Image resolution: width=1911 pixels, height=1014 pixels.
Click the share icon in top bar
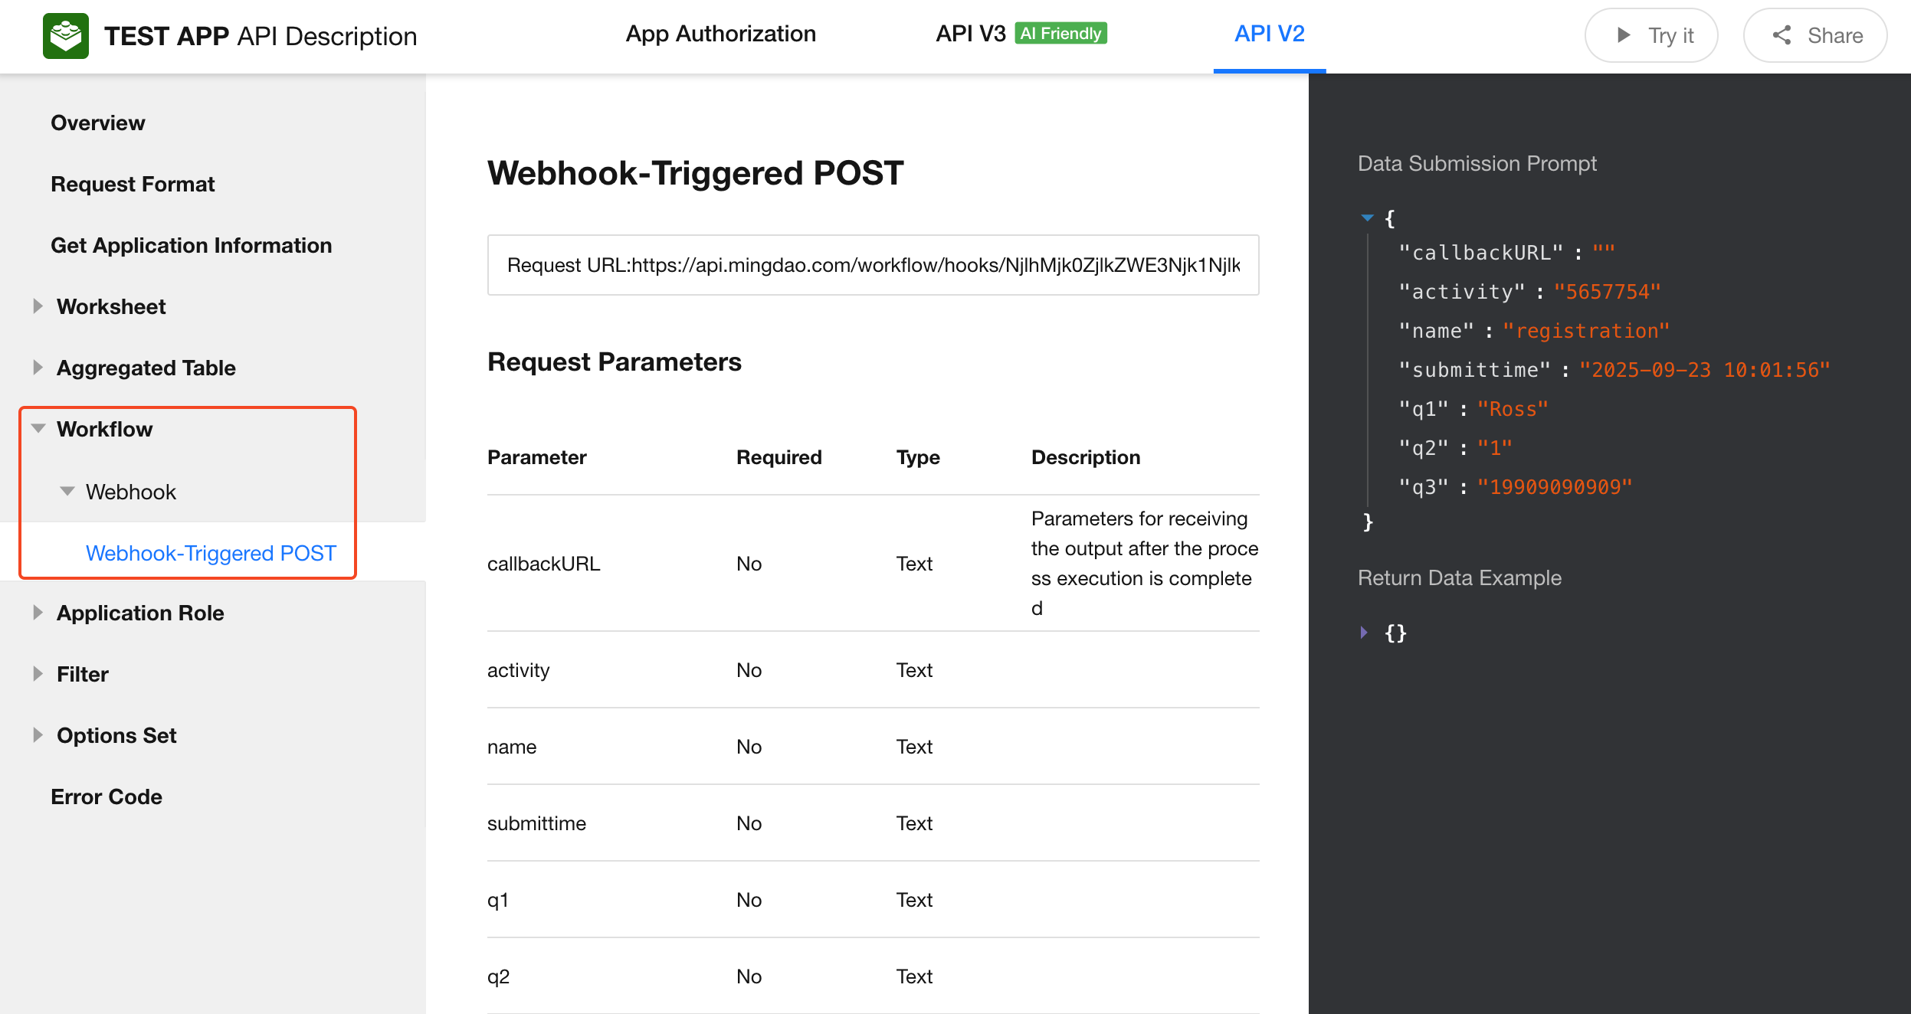click(x=1782, y=35)
